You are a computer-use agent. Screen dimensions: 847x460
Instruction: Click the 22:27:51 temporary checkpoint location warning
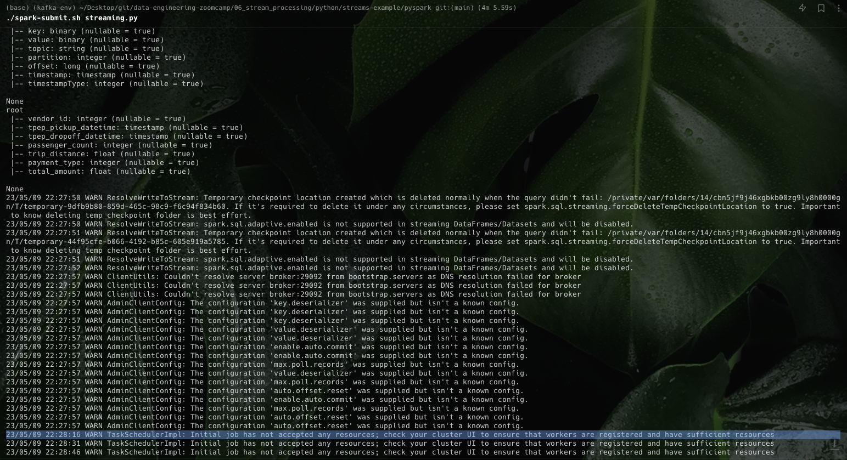point(423,242)
